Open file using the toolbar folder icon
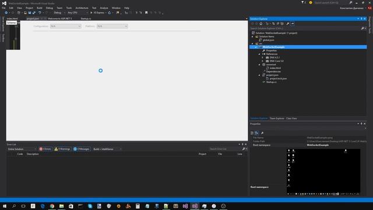This screenshot has width=373, height=210. [x=25, y=13]
